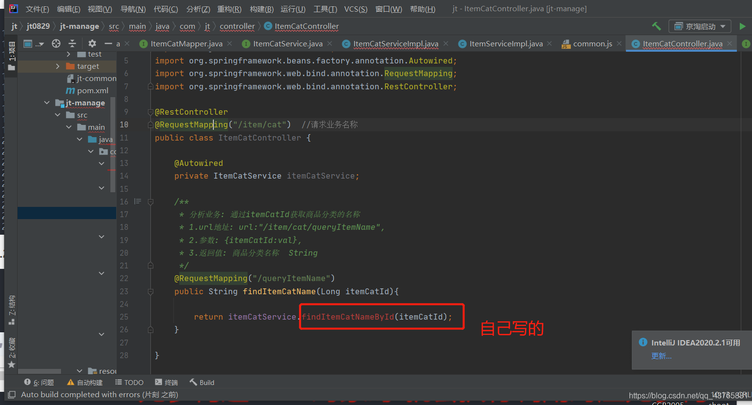Fold the Javadoc comment at line 16
752x405 pixels.
pos(150,202)
